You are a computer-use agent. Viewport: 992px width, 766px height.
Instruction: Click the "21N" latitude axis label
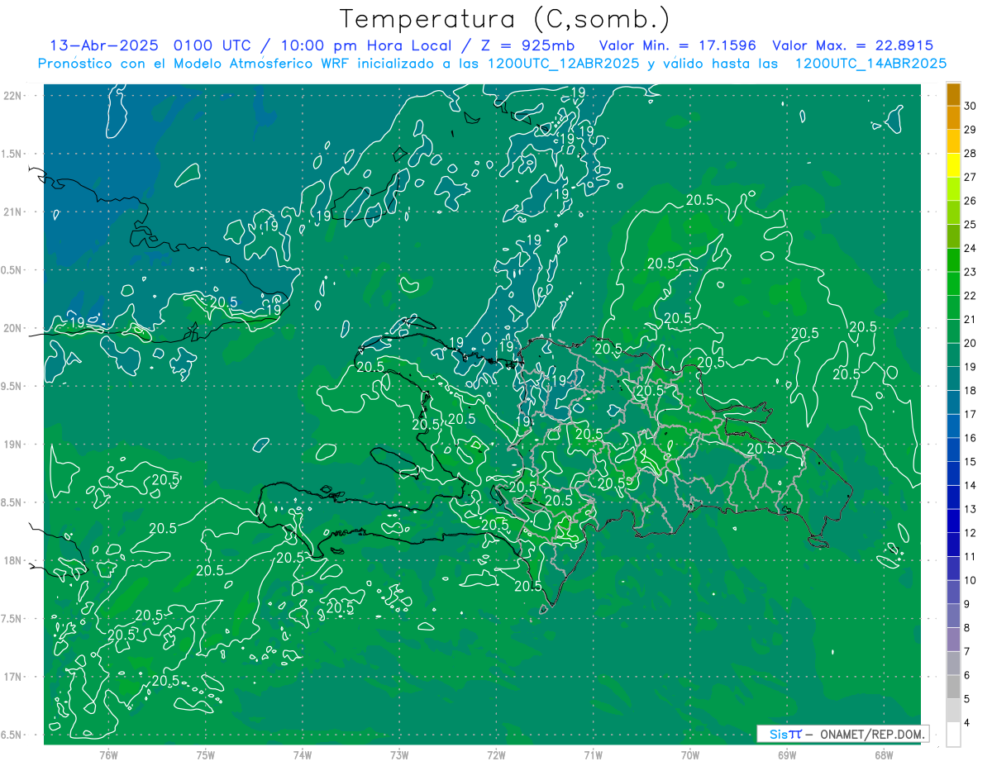(x=14, y=212)
